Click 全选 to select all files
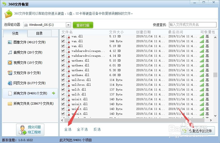 click(68, 129)
